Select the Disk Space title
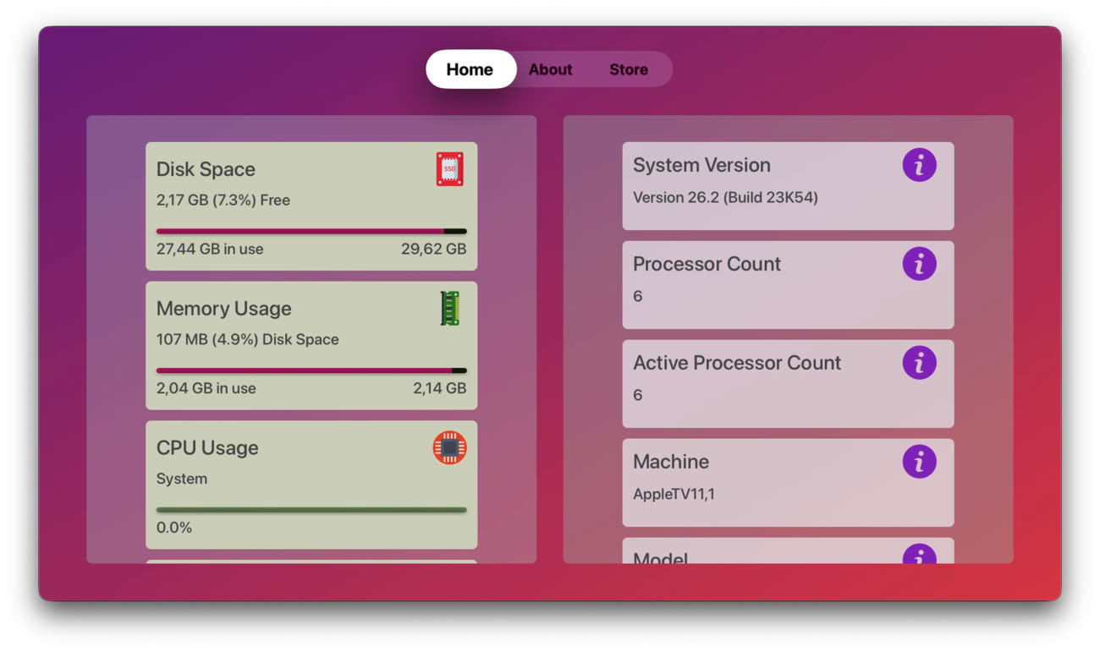 point(206,169)
